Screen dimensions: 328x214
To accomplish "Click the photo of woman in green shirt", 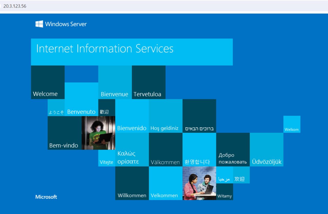I will (x=98, y=133).
